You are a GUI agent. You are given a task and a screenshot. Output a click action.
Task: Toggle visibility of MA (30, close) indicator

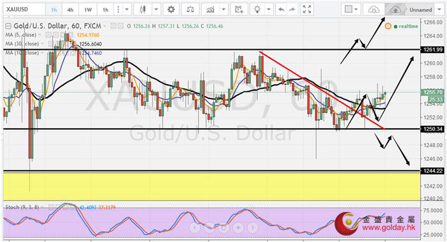(51, 43)
